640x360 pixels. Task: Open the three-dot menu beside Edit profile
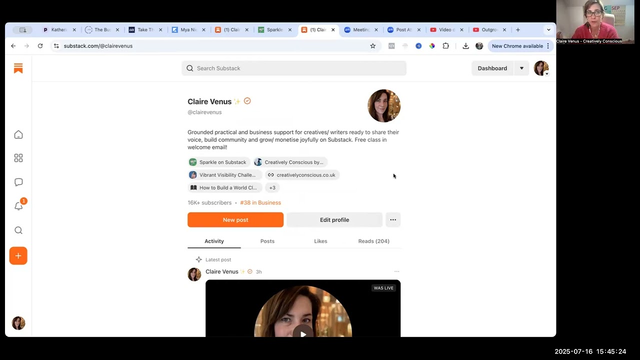point(393,220)
